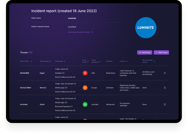Sort by Level of risk column arrow
This screenshot has height=135, width=188.
(88, 61)
